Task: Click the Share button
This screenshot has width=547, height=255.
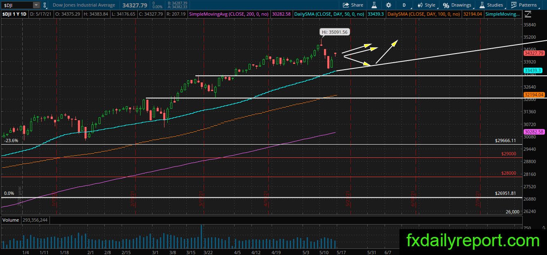Action: [x=353, y=5]
